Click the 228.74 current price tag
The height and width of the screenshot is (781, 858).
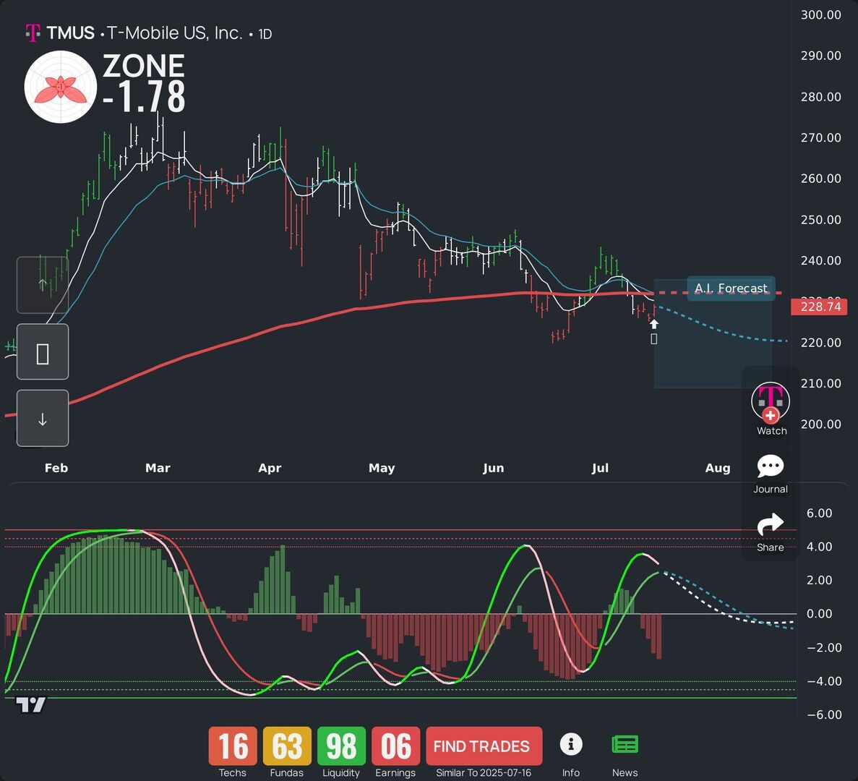[819, 307]
